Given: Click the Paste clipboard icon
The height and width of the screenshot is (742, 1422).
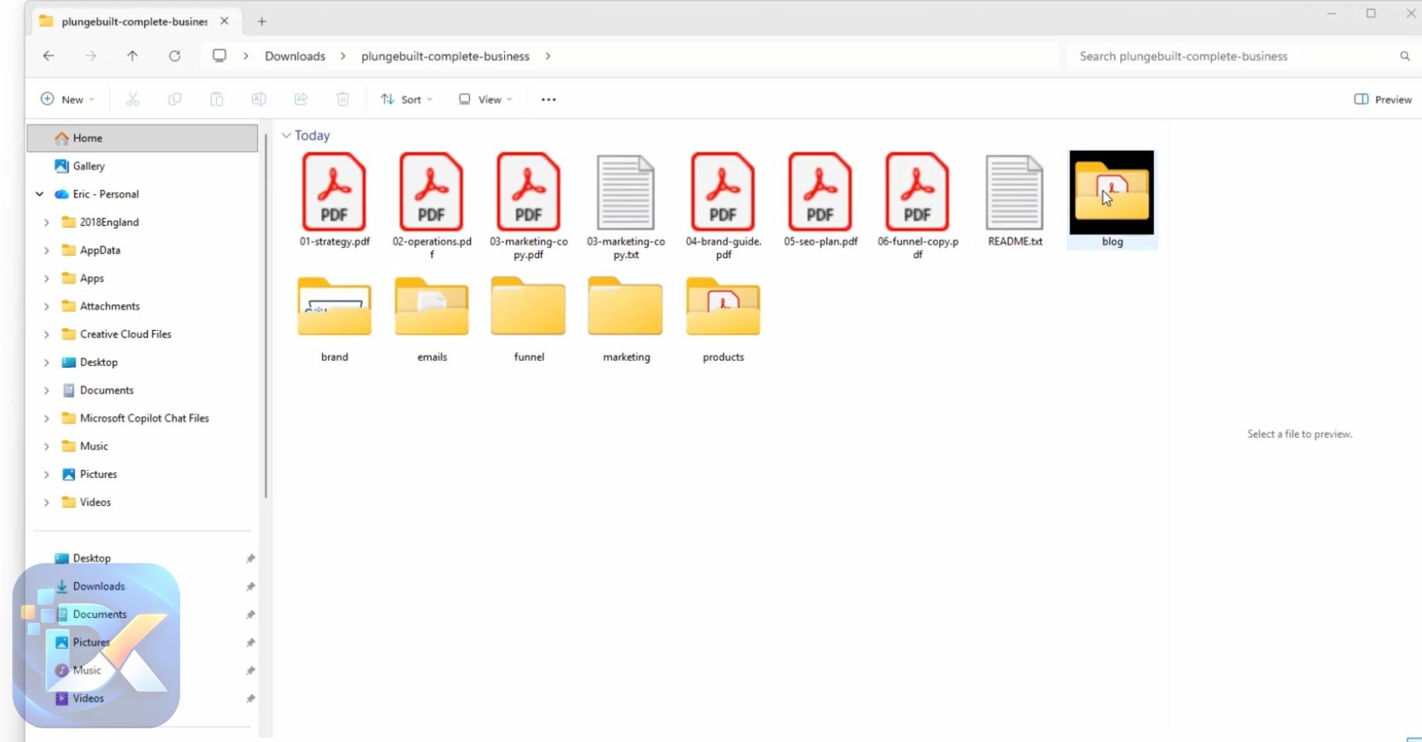Looking at the screenshot, I should 217,99.
